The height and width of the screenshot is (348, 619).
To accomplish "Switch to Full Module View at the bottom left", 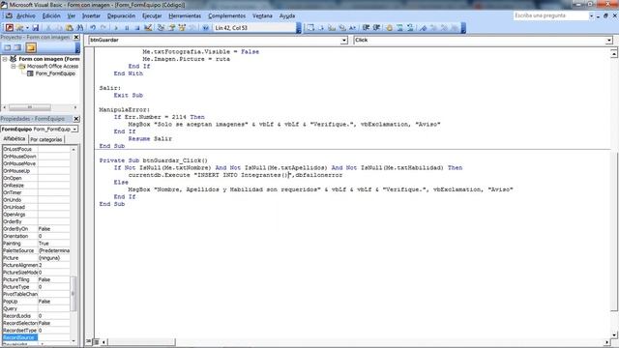I will click(96, 341).
